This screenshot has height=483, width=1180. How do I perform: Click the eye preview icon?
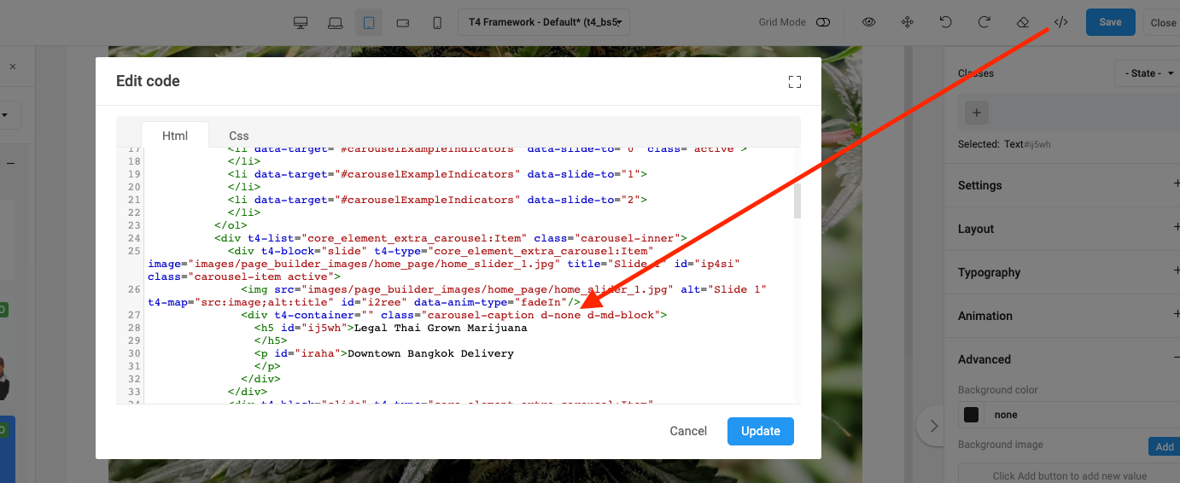pyautogui.click(x=868, y=22)
